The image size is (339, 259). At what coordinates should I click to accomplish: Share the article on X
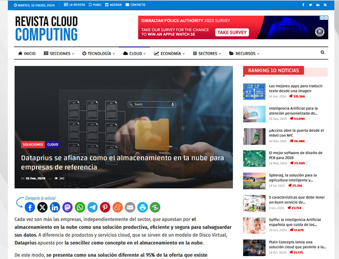pos(43,207)
